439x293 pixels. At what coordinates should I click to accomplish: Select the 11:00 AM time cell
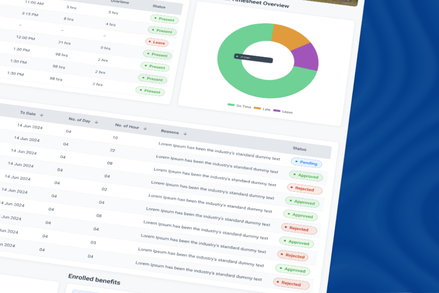pos(34,3)
